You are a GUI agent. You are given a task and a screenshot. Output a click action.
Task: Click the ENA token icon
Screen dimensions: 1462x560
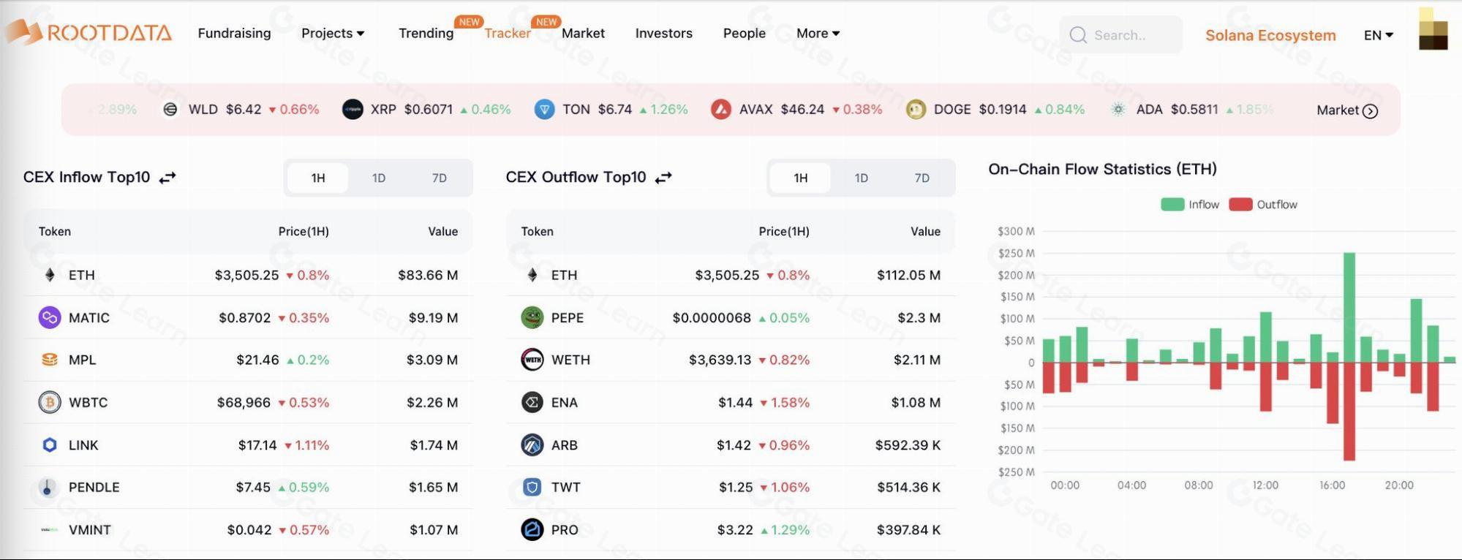pos(532,402)
